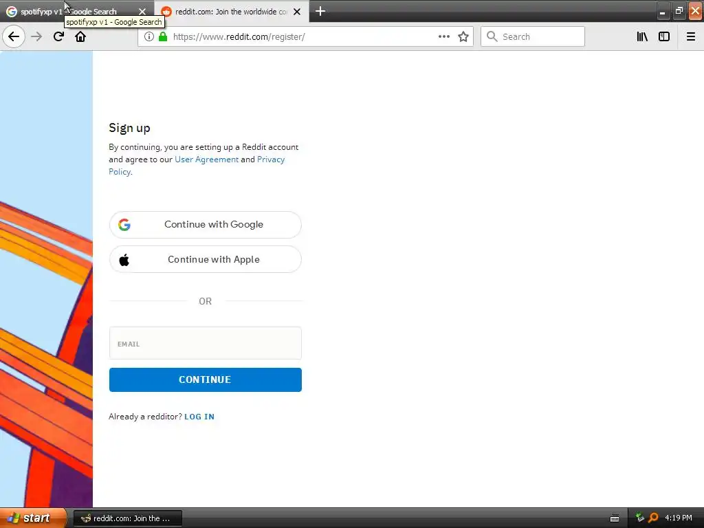Click the magnifier icon in search box
The width and height of the screenshot is (704, 528).
[492, 37]
